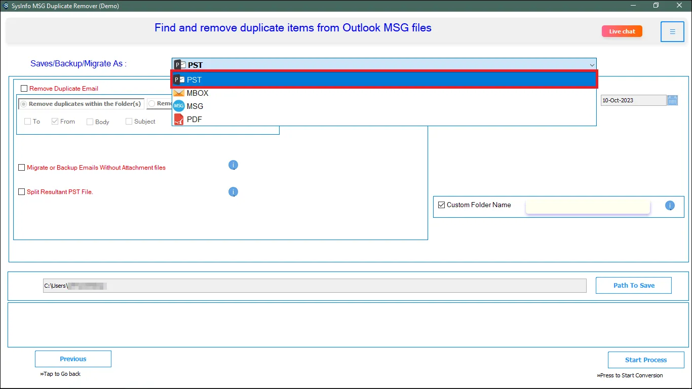Minimize the SysInfo window

633,5
